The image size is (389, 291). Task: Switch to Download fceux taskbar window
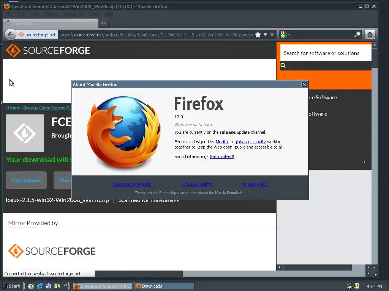pyautogui.click(x=103, y=286)
